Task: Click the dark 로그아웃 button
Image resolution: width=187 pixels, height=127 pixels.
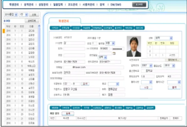Action: click(139, 5)
